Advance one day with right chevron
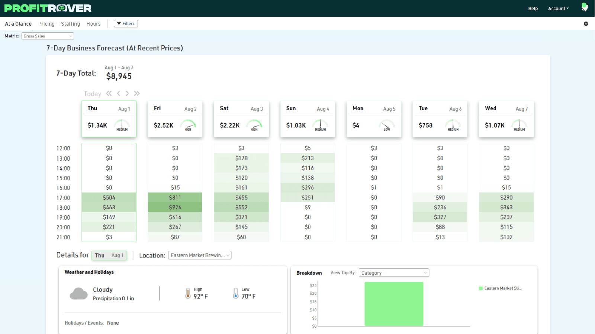 pyautogui.click(x=127, y=94)
